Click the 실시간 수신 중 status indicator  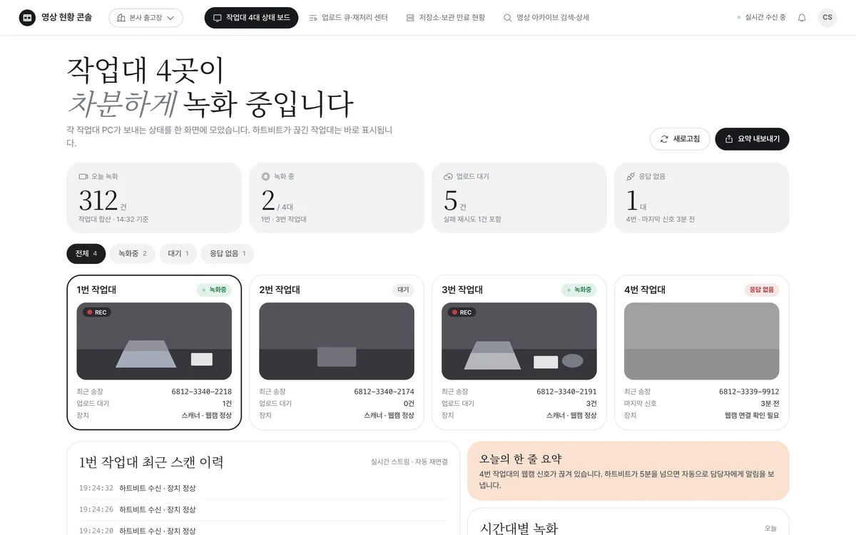pos(762,18)
